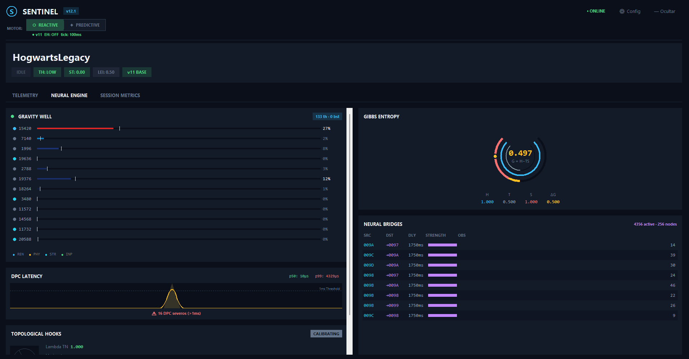Select bridge source 0098 row
Viewport: 689px width, 359px height.
pyautogui.click(x=520, y=275)
